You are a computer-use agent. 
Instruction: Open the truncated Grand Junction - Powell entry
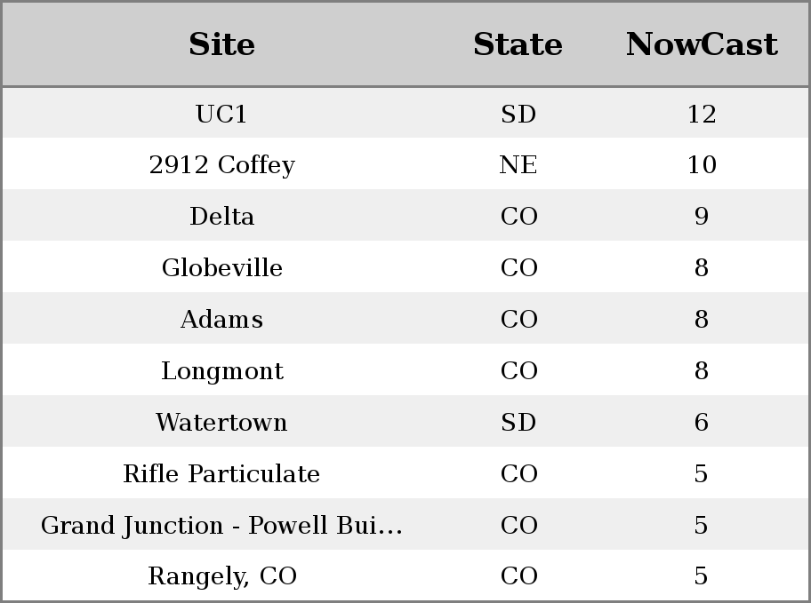221,526
